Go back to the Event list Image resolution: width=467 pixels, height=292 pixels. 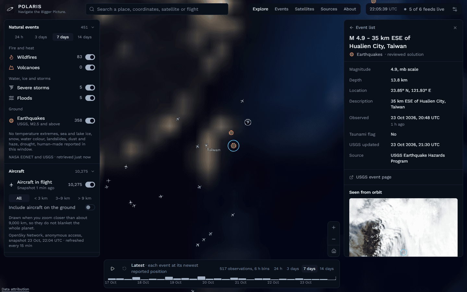pos(362,28)
